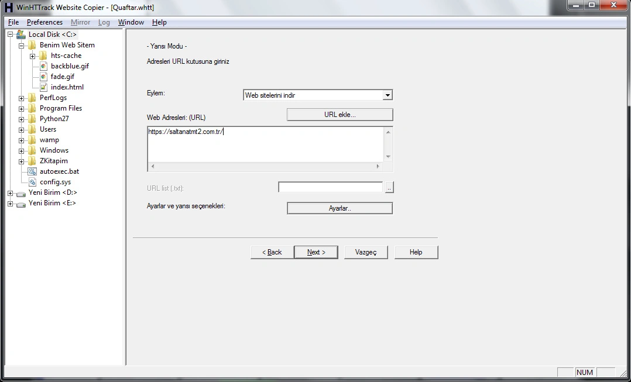Expand the Windows folder node
This screenshot has height=382, width=631.
(x=21, y=151)
